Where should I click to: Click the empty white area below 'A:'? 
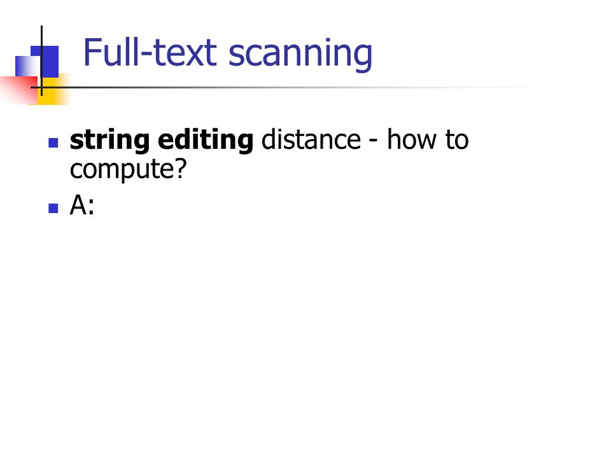coord(305,331)
